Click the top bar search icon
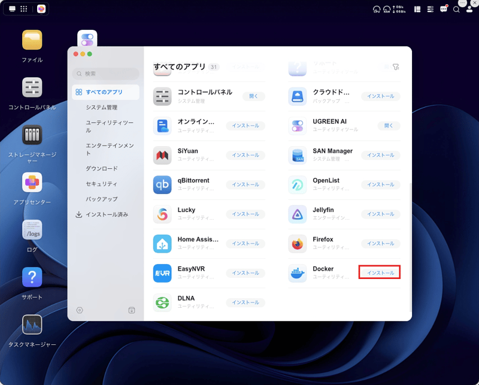This screenshot has height=385, width=479. point(456,10)
